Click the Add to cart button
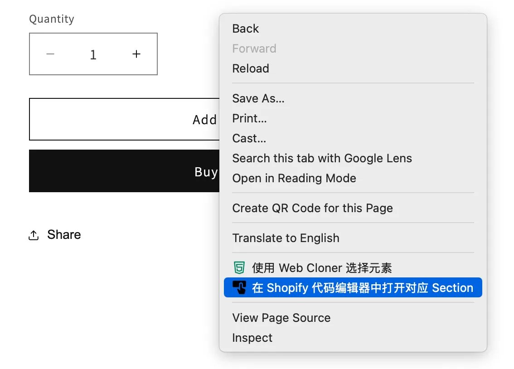 124,119
